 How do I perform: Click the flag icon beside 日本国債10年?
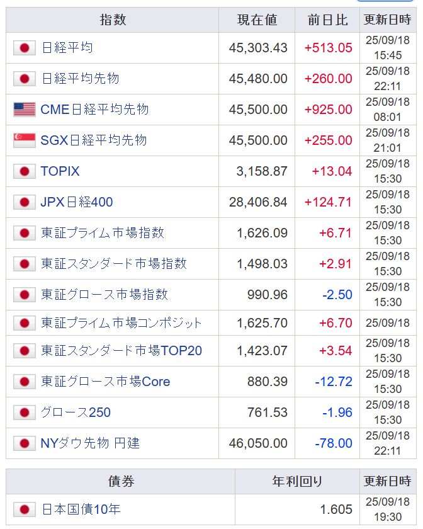(x=25, y=509)
